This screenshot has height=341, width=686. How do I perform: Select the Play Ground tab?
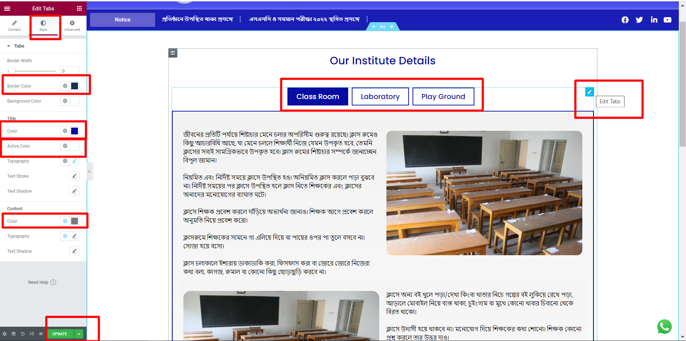pyautogui.click(x=443, y=97)
